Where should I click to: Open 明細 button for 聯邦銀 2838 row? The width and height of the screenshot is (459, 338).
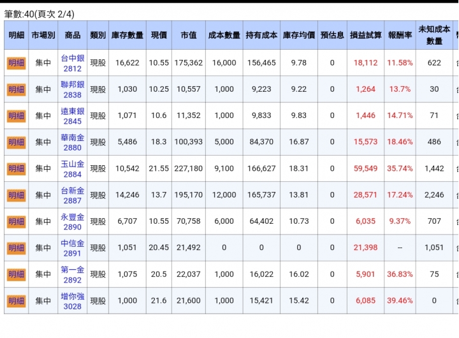coord(17,89)
